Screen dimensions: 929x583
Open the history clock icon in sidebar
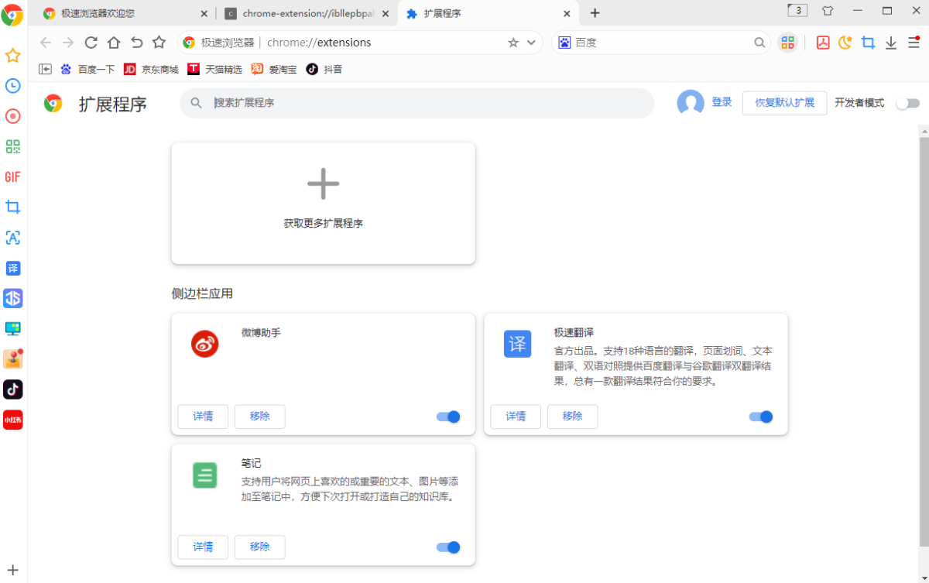[x=12, y=86]
